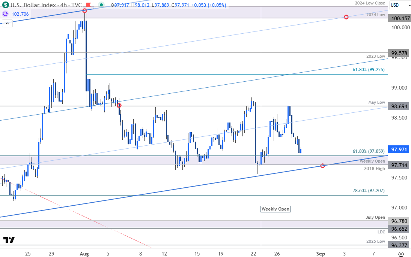Click the 61.80% (97.859) Fibonacci label
The height and width of the screenshot is (257, 411).
369,151
